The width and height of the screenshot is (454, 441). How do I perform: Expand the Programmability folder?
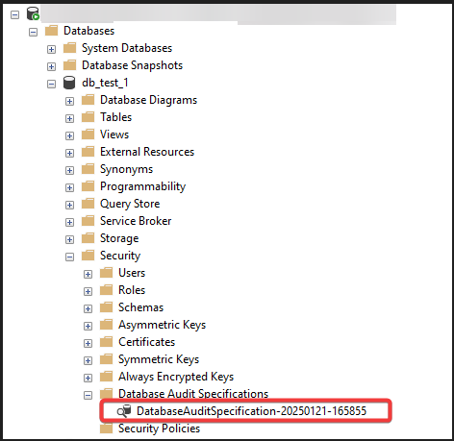pos(69,187)
